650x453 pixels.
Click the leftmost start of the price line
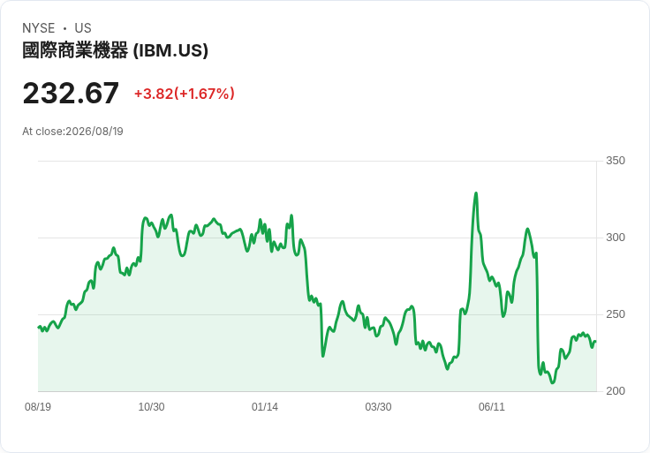(39, 327)
